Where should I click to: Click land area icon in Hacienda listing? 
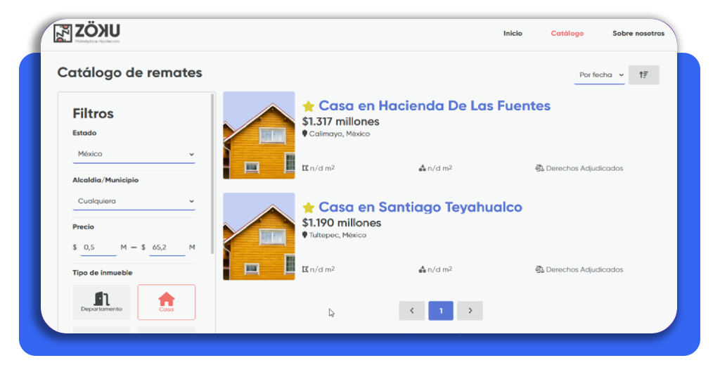point(305,168)
